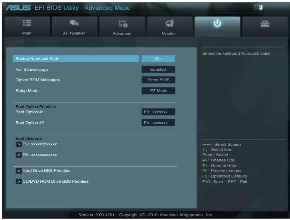This screenshot has height=220, width=290.
Task: Click the ASUS logo
Action: click(18, 8)
